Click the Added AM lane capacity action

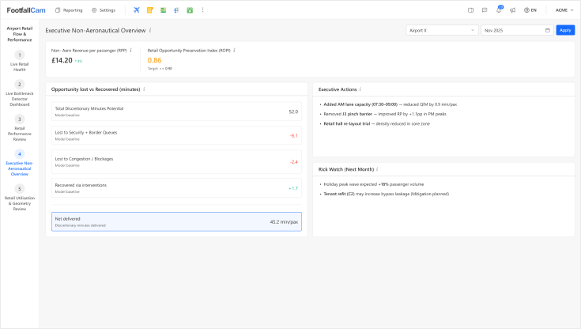[390, 104]
